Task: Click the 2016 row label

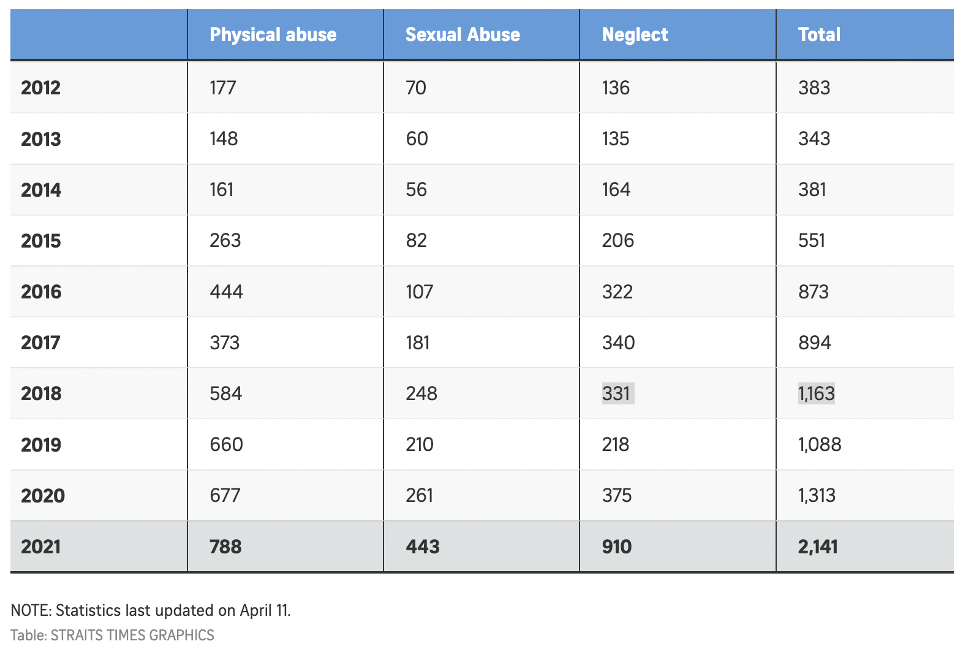Action: (x=41, y=292)
